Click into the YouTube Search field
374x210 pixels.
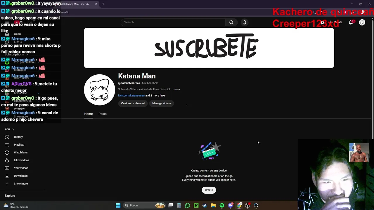(173, 22)
